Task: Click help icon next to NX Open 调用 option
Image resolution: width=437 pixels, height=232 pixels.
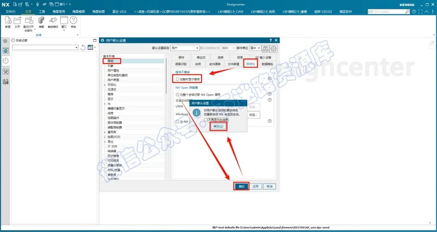Action: tap(269, 94)
